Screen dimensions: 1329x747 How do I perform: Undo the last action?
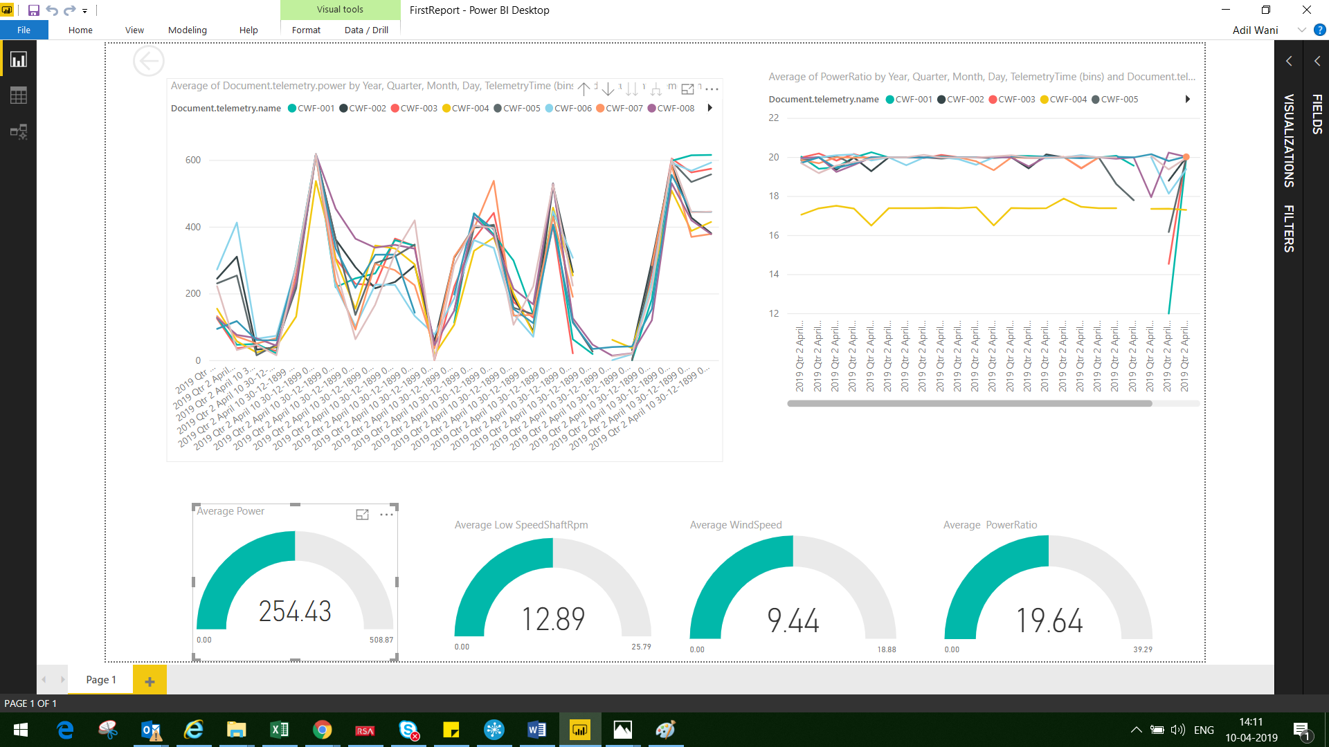52,10
